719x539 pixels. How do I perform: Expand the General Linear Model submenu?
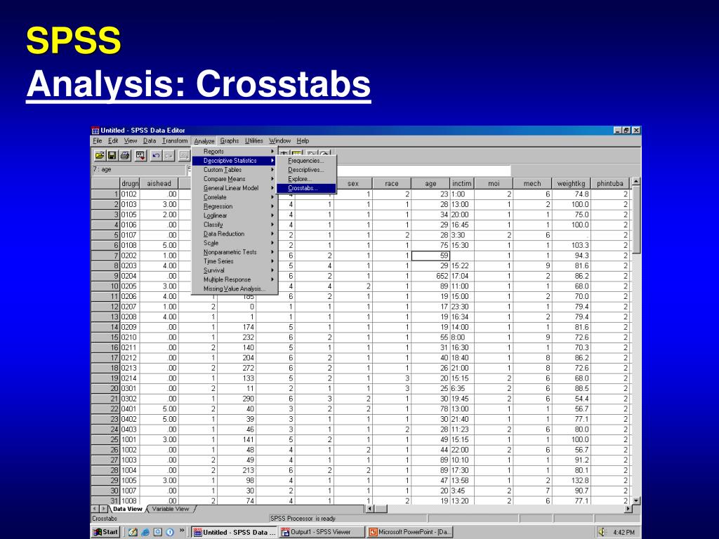pos(235,188)
